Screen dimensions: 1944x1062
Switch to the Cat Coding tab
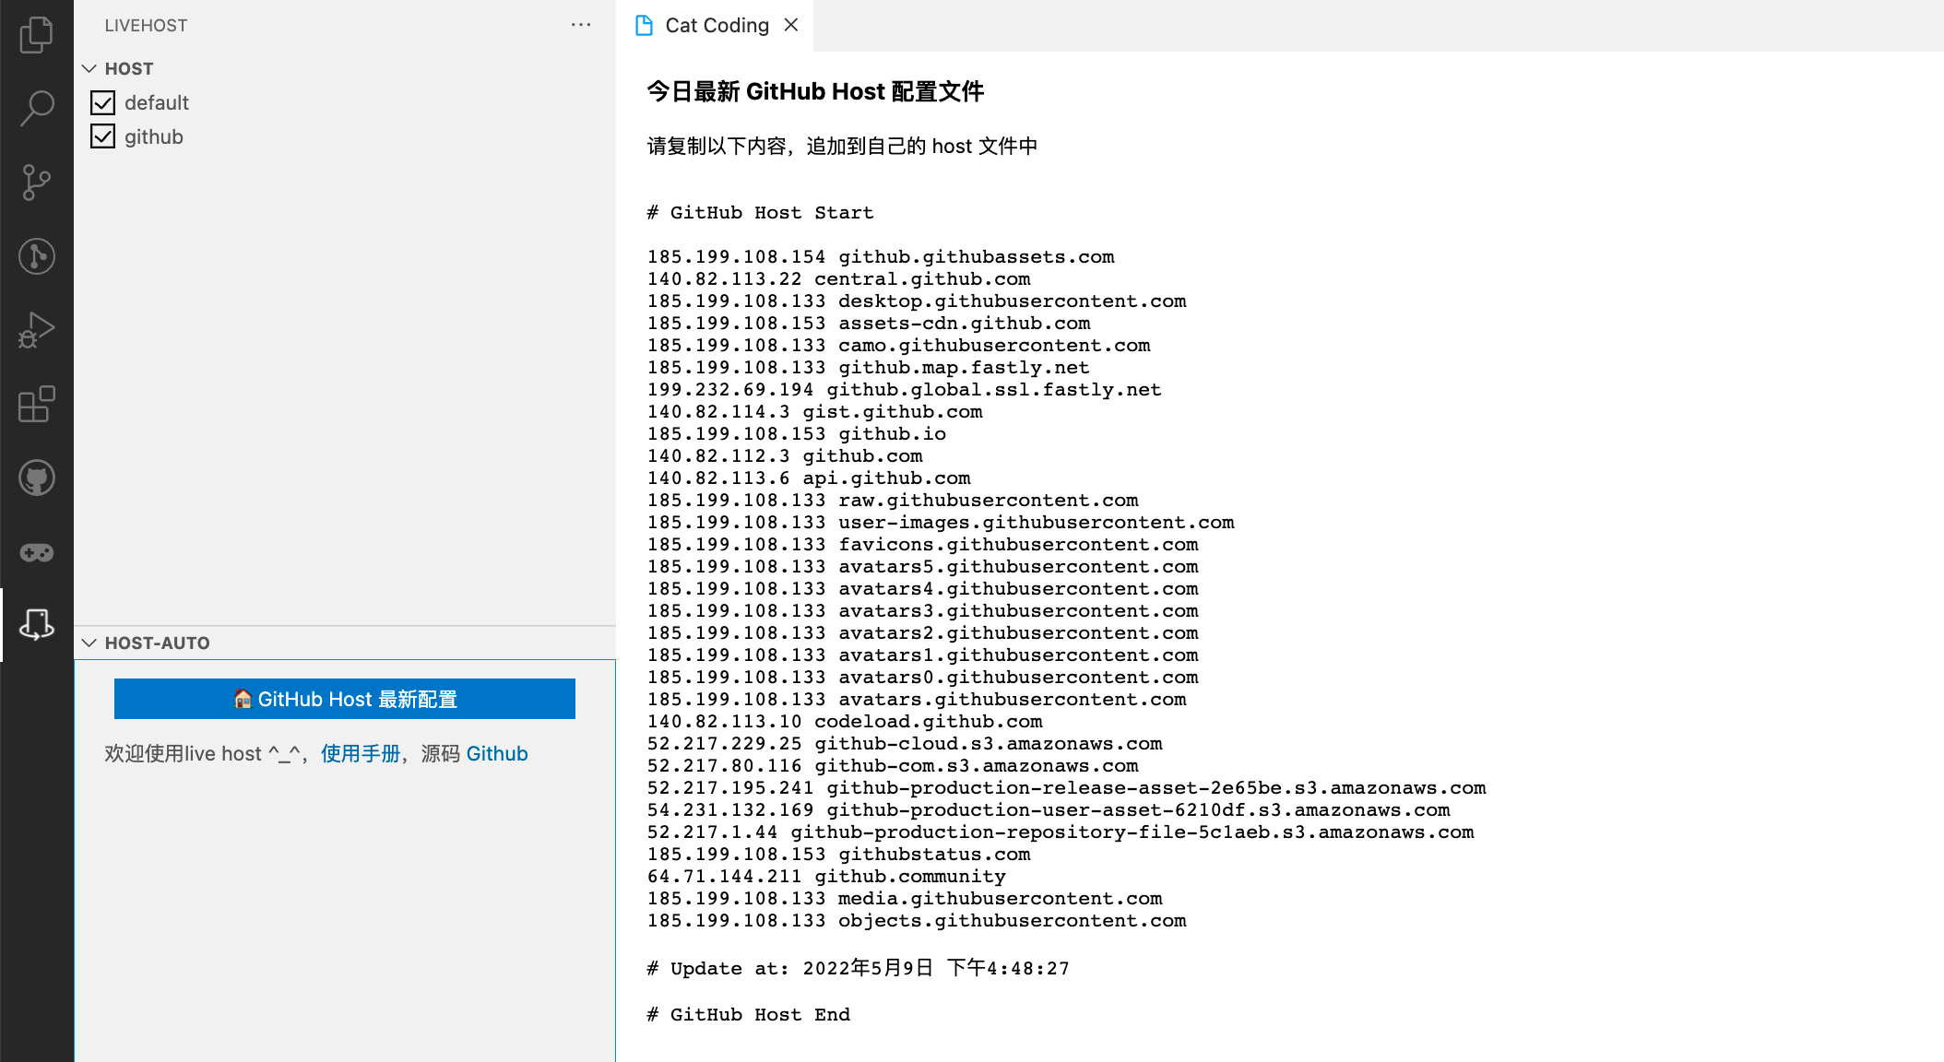click(717, 26)
